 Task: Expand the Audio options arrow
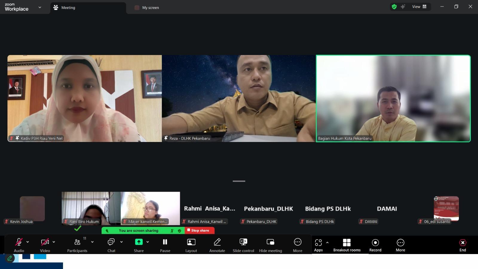tap(28, 242)
